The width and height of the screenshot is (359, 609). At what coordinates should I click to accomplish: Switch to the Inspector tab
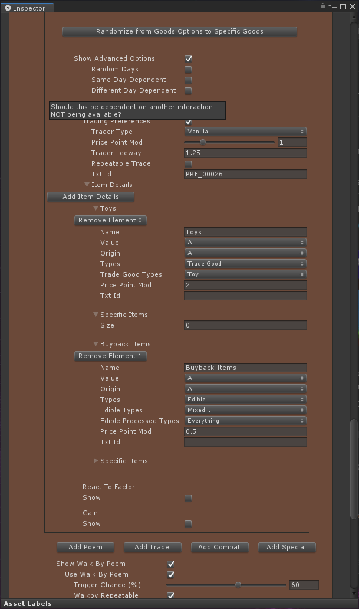click(27, 8)
